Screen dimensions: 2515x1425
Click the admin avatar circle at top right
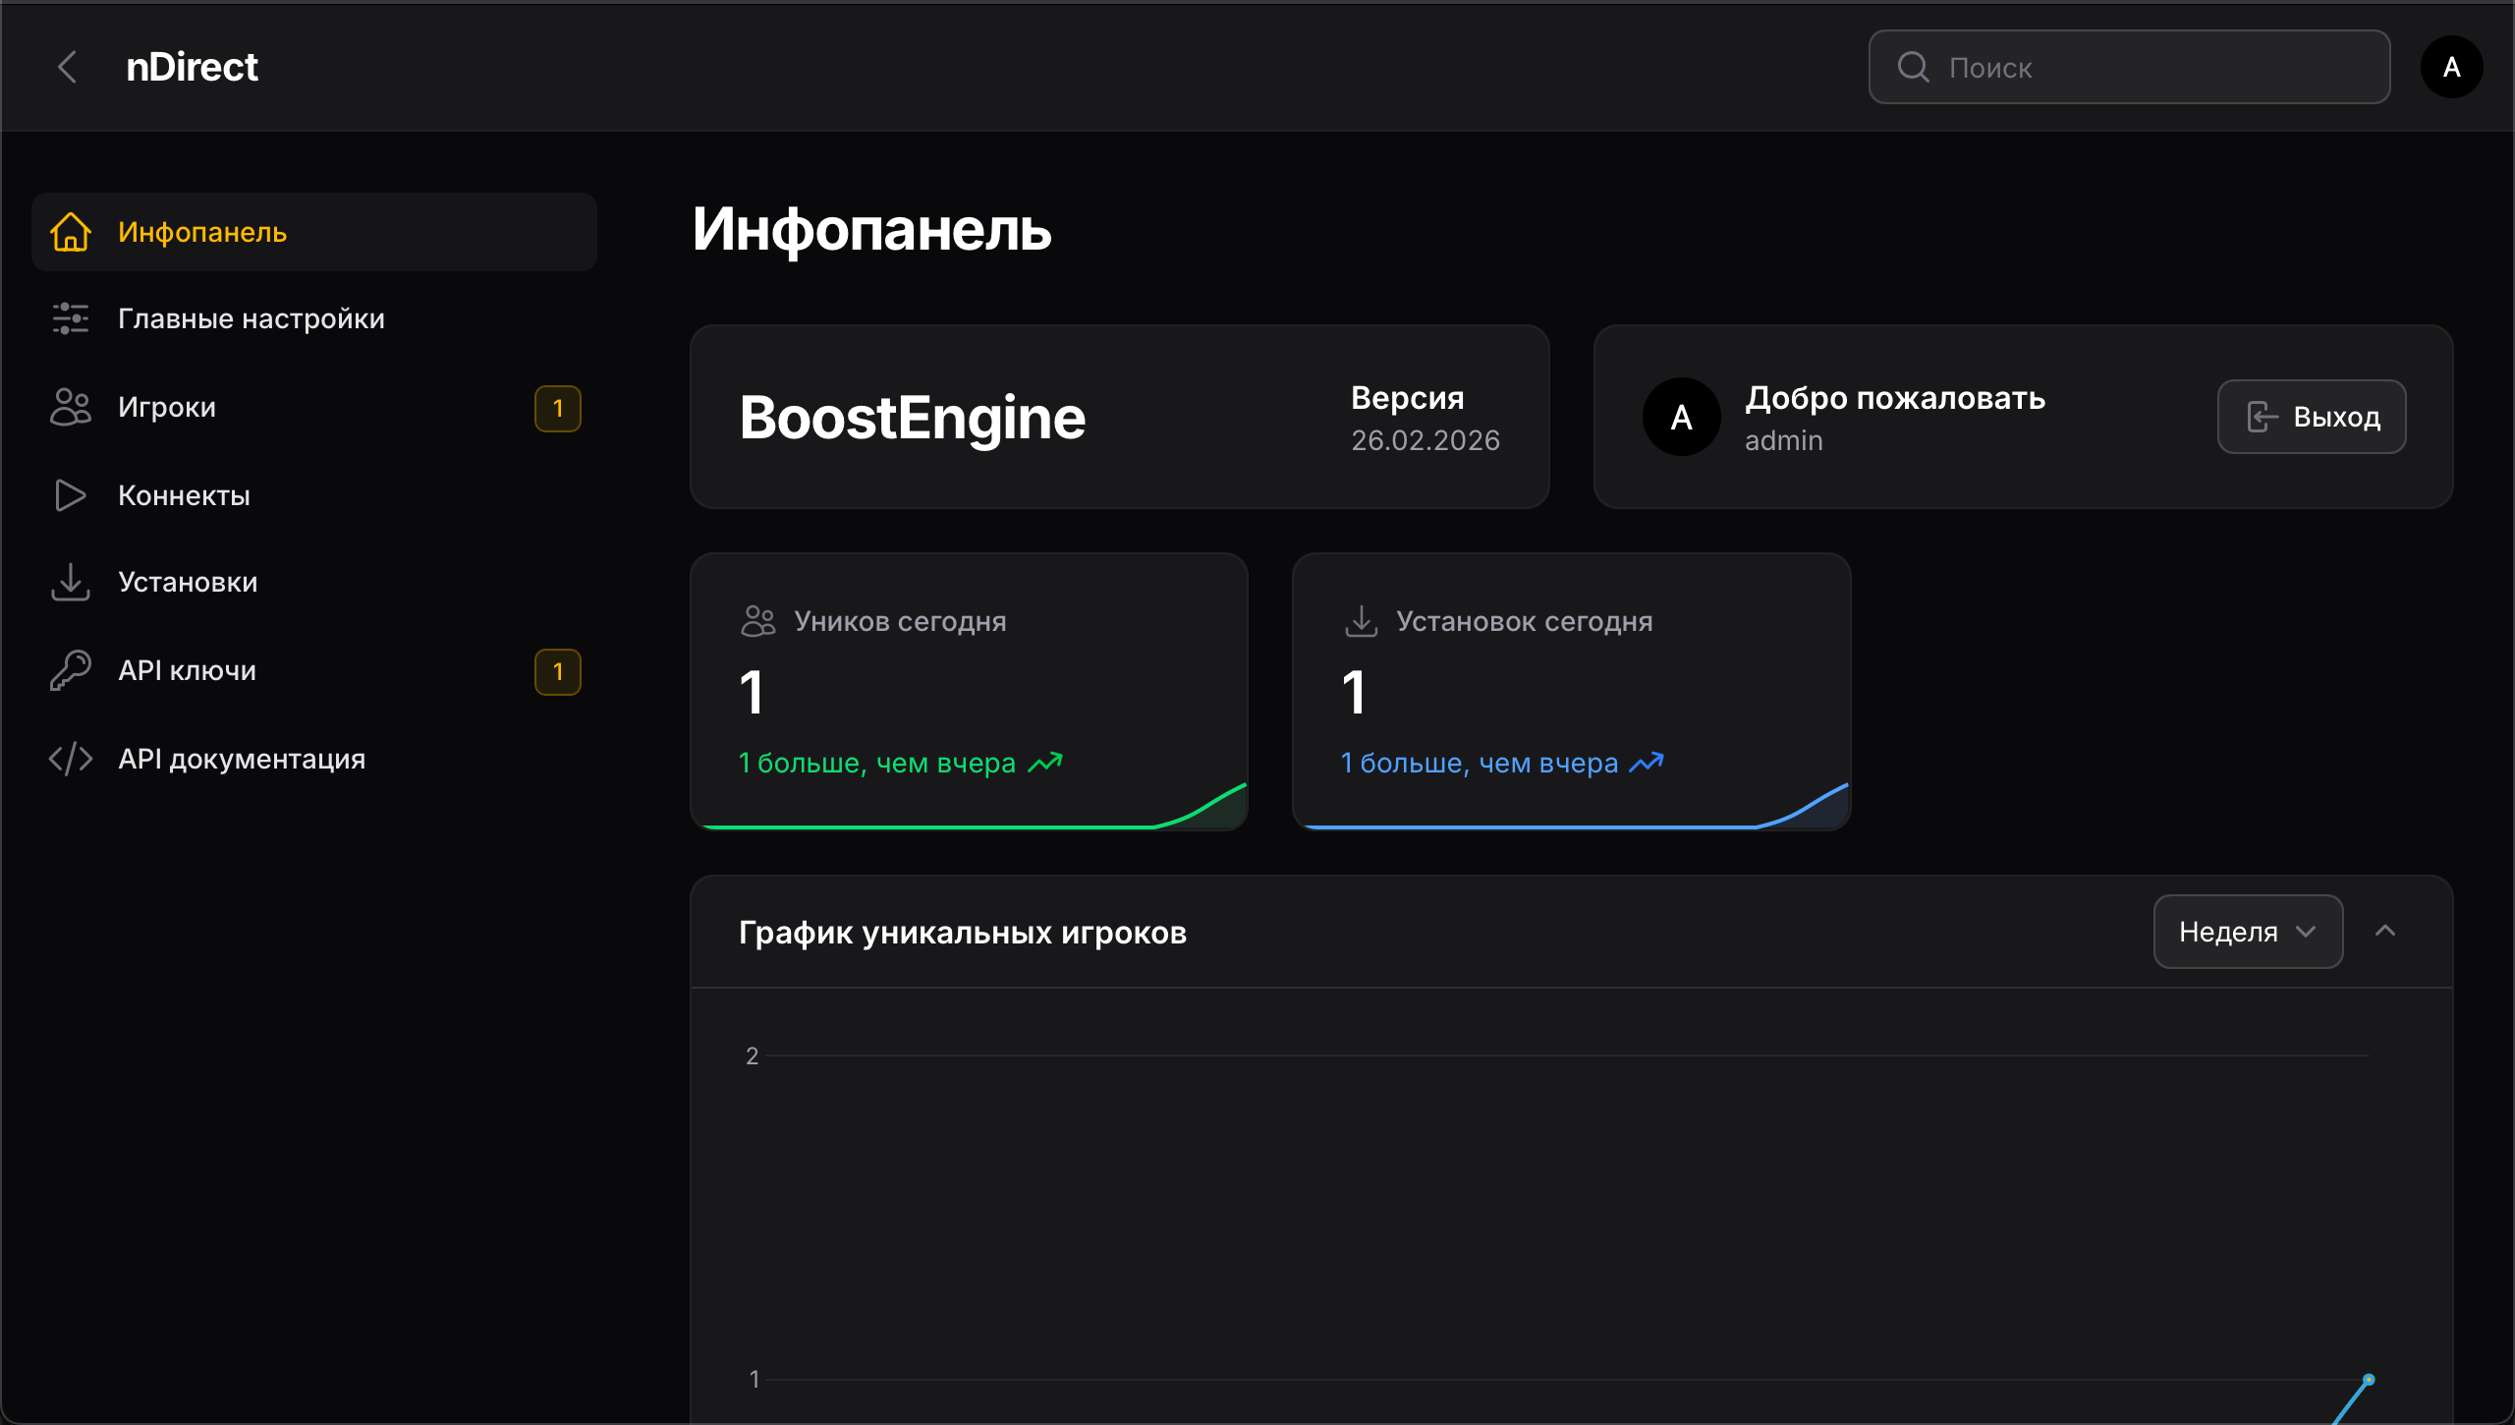pos(2451,67)
